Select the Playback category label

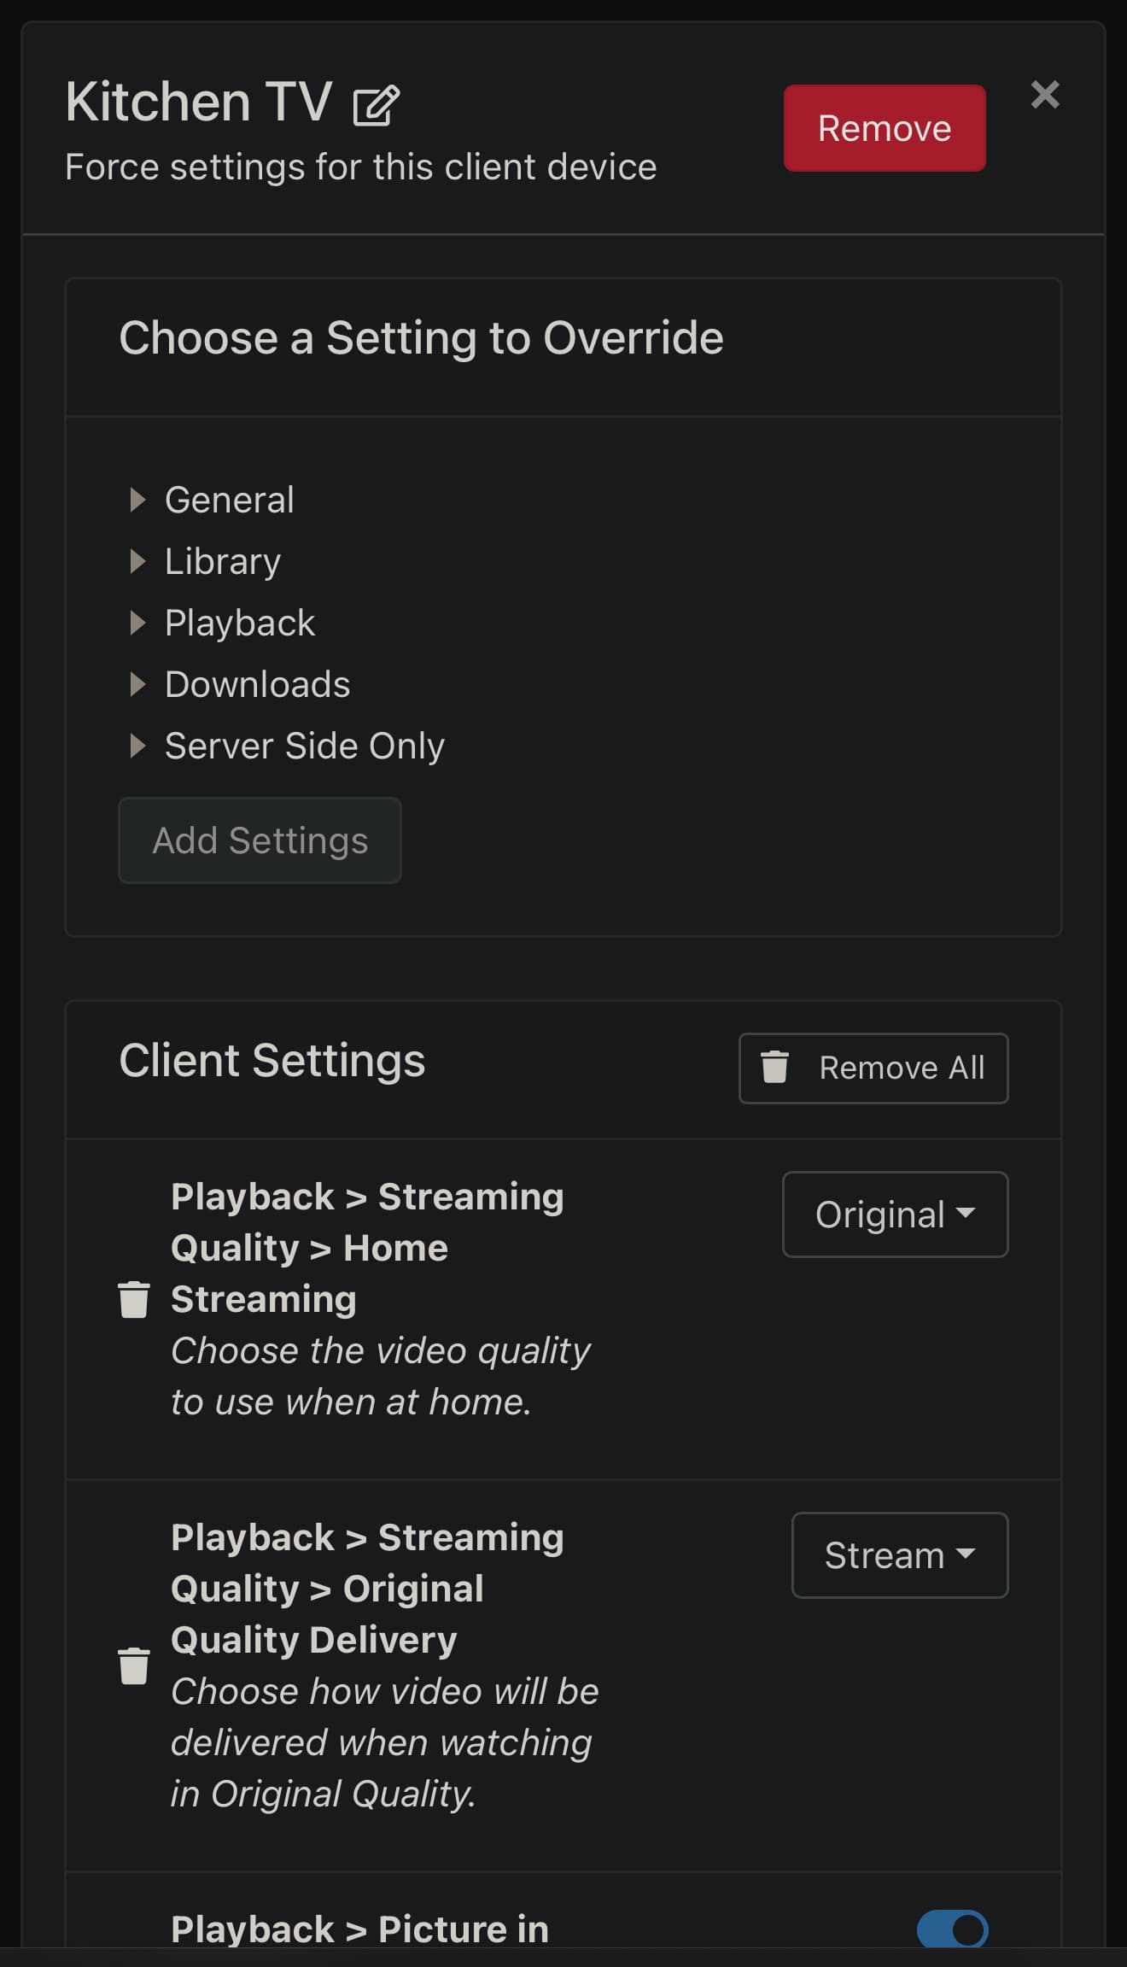click(240, 623)
